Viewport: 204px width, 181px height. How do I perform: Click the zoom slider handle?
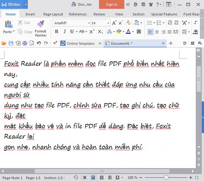pyautogui.click(x=166, y=177)
